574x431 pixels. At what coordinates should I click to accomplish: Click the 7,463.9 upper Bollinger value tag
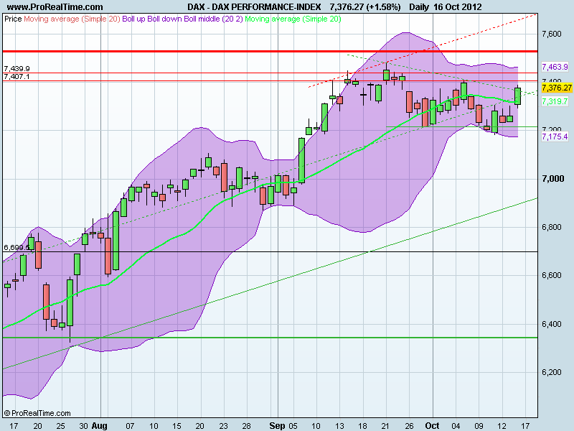tap(555, 67)
